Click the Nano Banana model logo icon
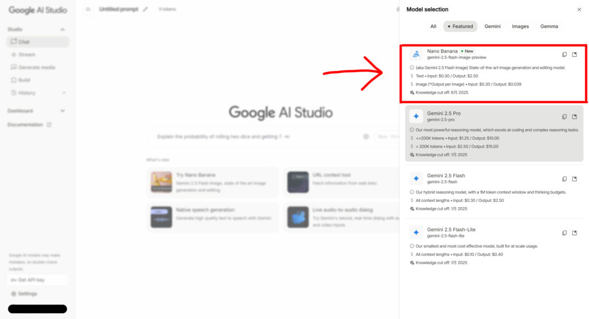This screenshot has width=589, height=319. (416, 55)
